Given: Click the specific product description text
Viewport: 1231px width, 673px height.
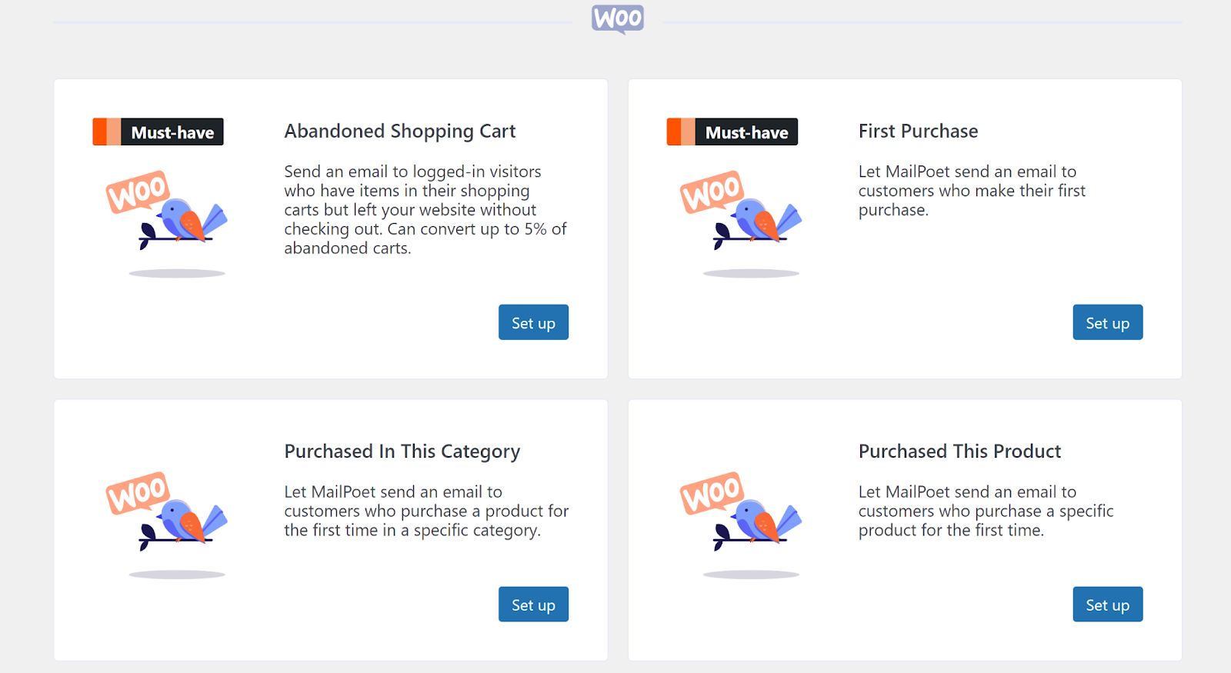Looking at the screenshot, I should [x=986, y=511].
